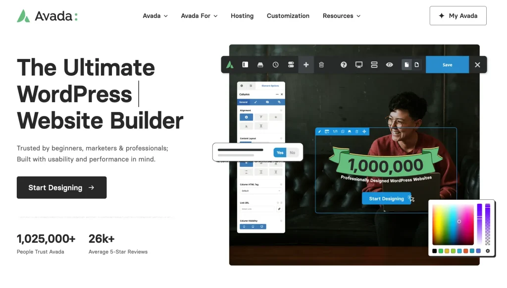Image resolution: width=507 pixels, height=288 pixels.
Task: Toggle the sidebar panel icon in toolbar
Action: (245, 64)
